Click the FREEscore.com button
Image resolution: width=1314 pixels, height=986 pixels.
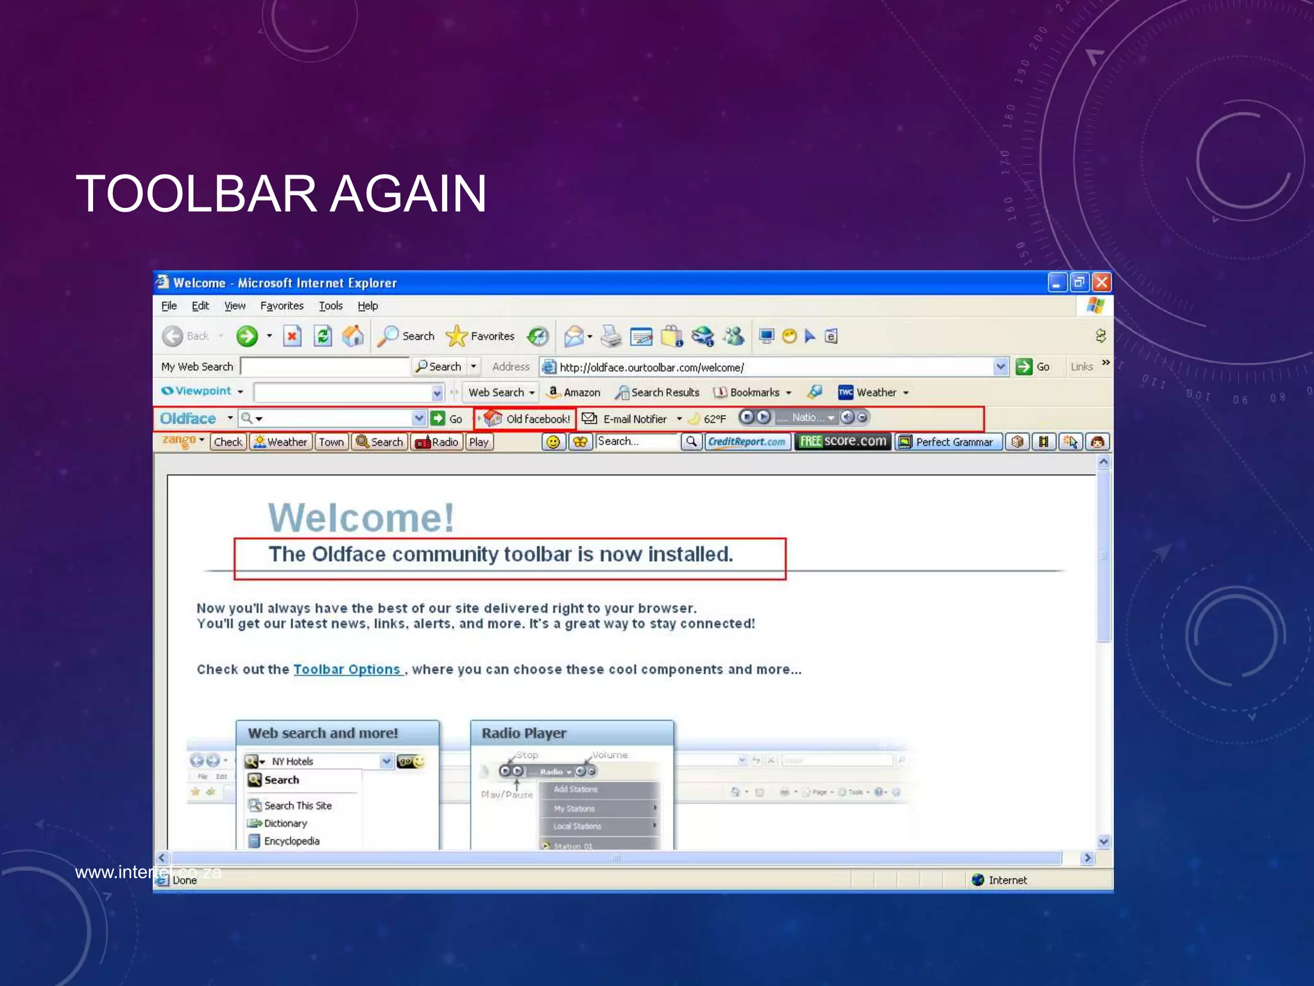point(842,442)
